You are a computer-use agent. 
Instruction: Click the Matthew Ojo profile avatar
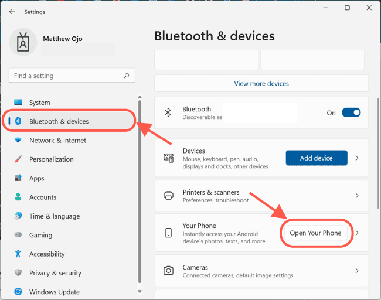[23, 43]
